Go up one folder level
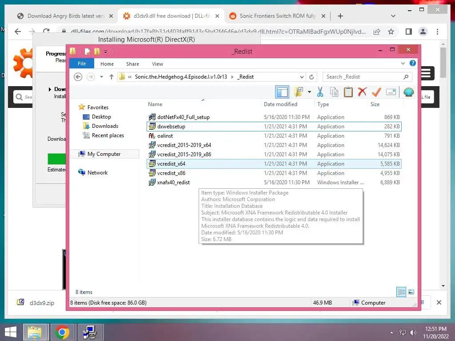Viewport: 455px width, 341px height. (112, 77)
